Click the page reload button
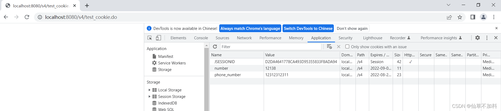This screenshot has width=501, height=111. click(x=27, y=17)
